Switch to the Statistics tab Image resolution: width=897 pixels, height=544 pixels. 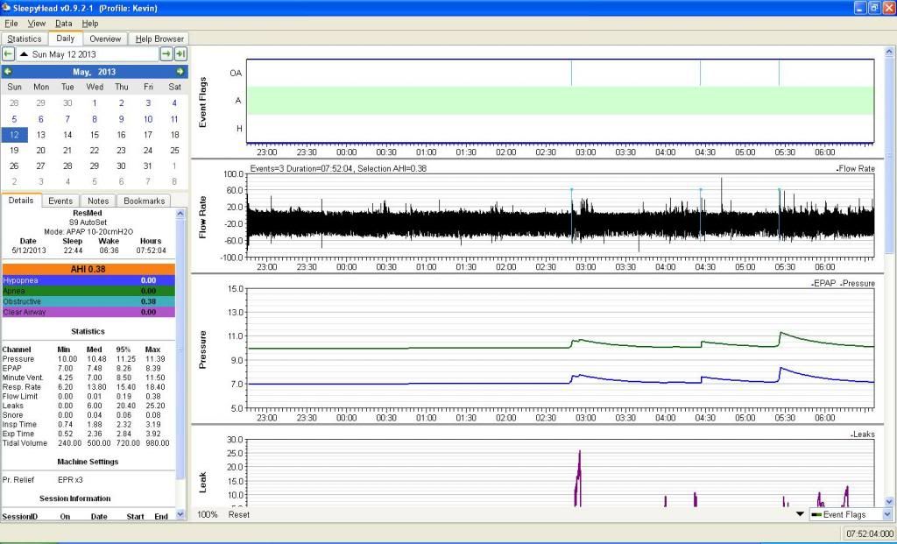coord(25,39)
